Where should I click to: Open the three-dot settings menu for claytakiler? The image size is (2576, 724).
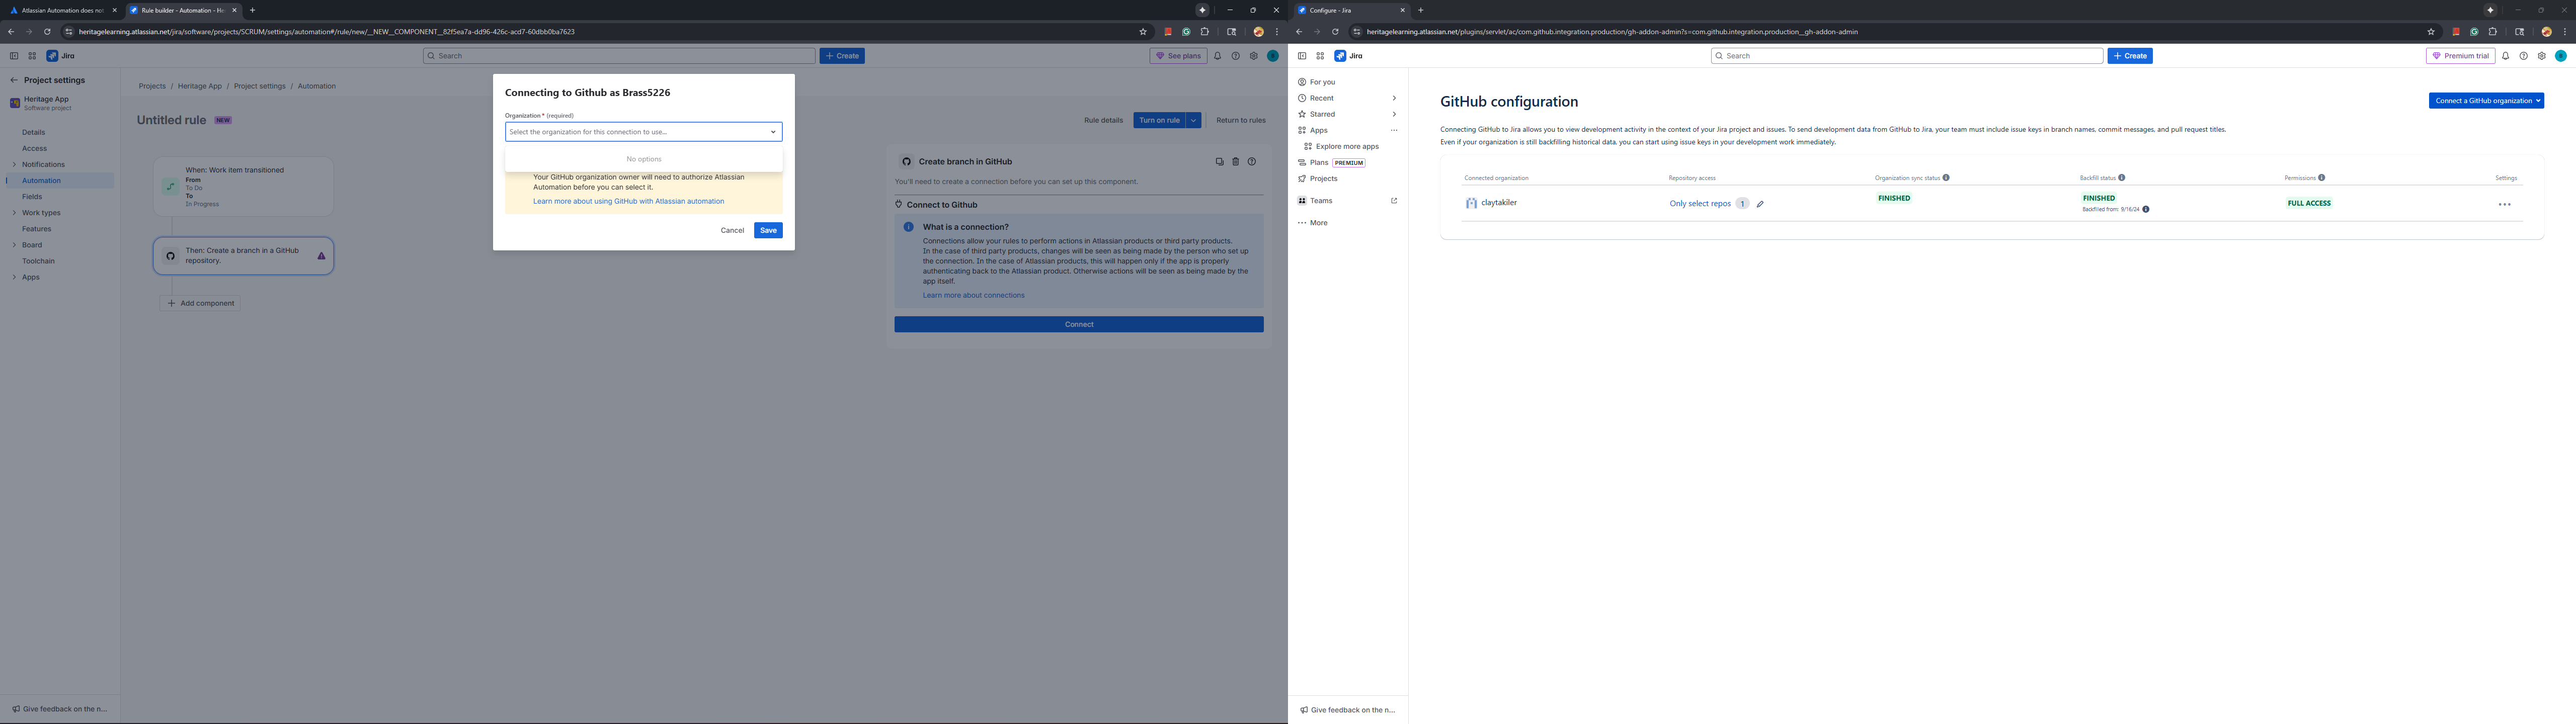[x=2504, y=204]
